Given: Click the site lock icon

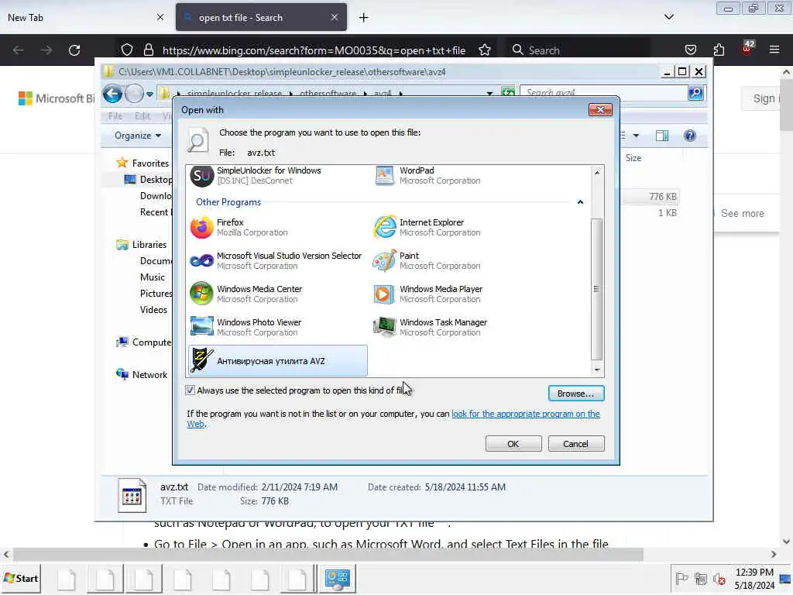Looking at the screenshot, I should (148, 50).
